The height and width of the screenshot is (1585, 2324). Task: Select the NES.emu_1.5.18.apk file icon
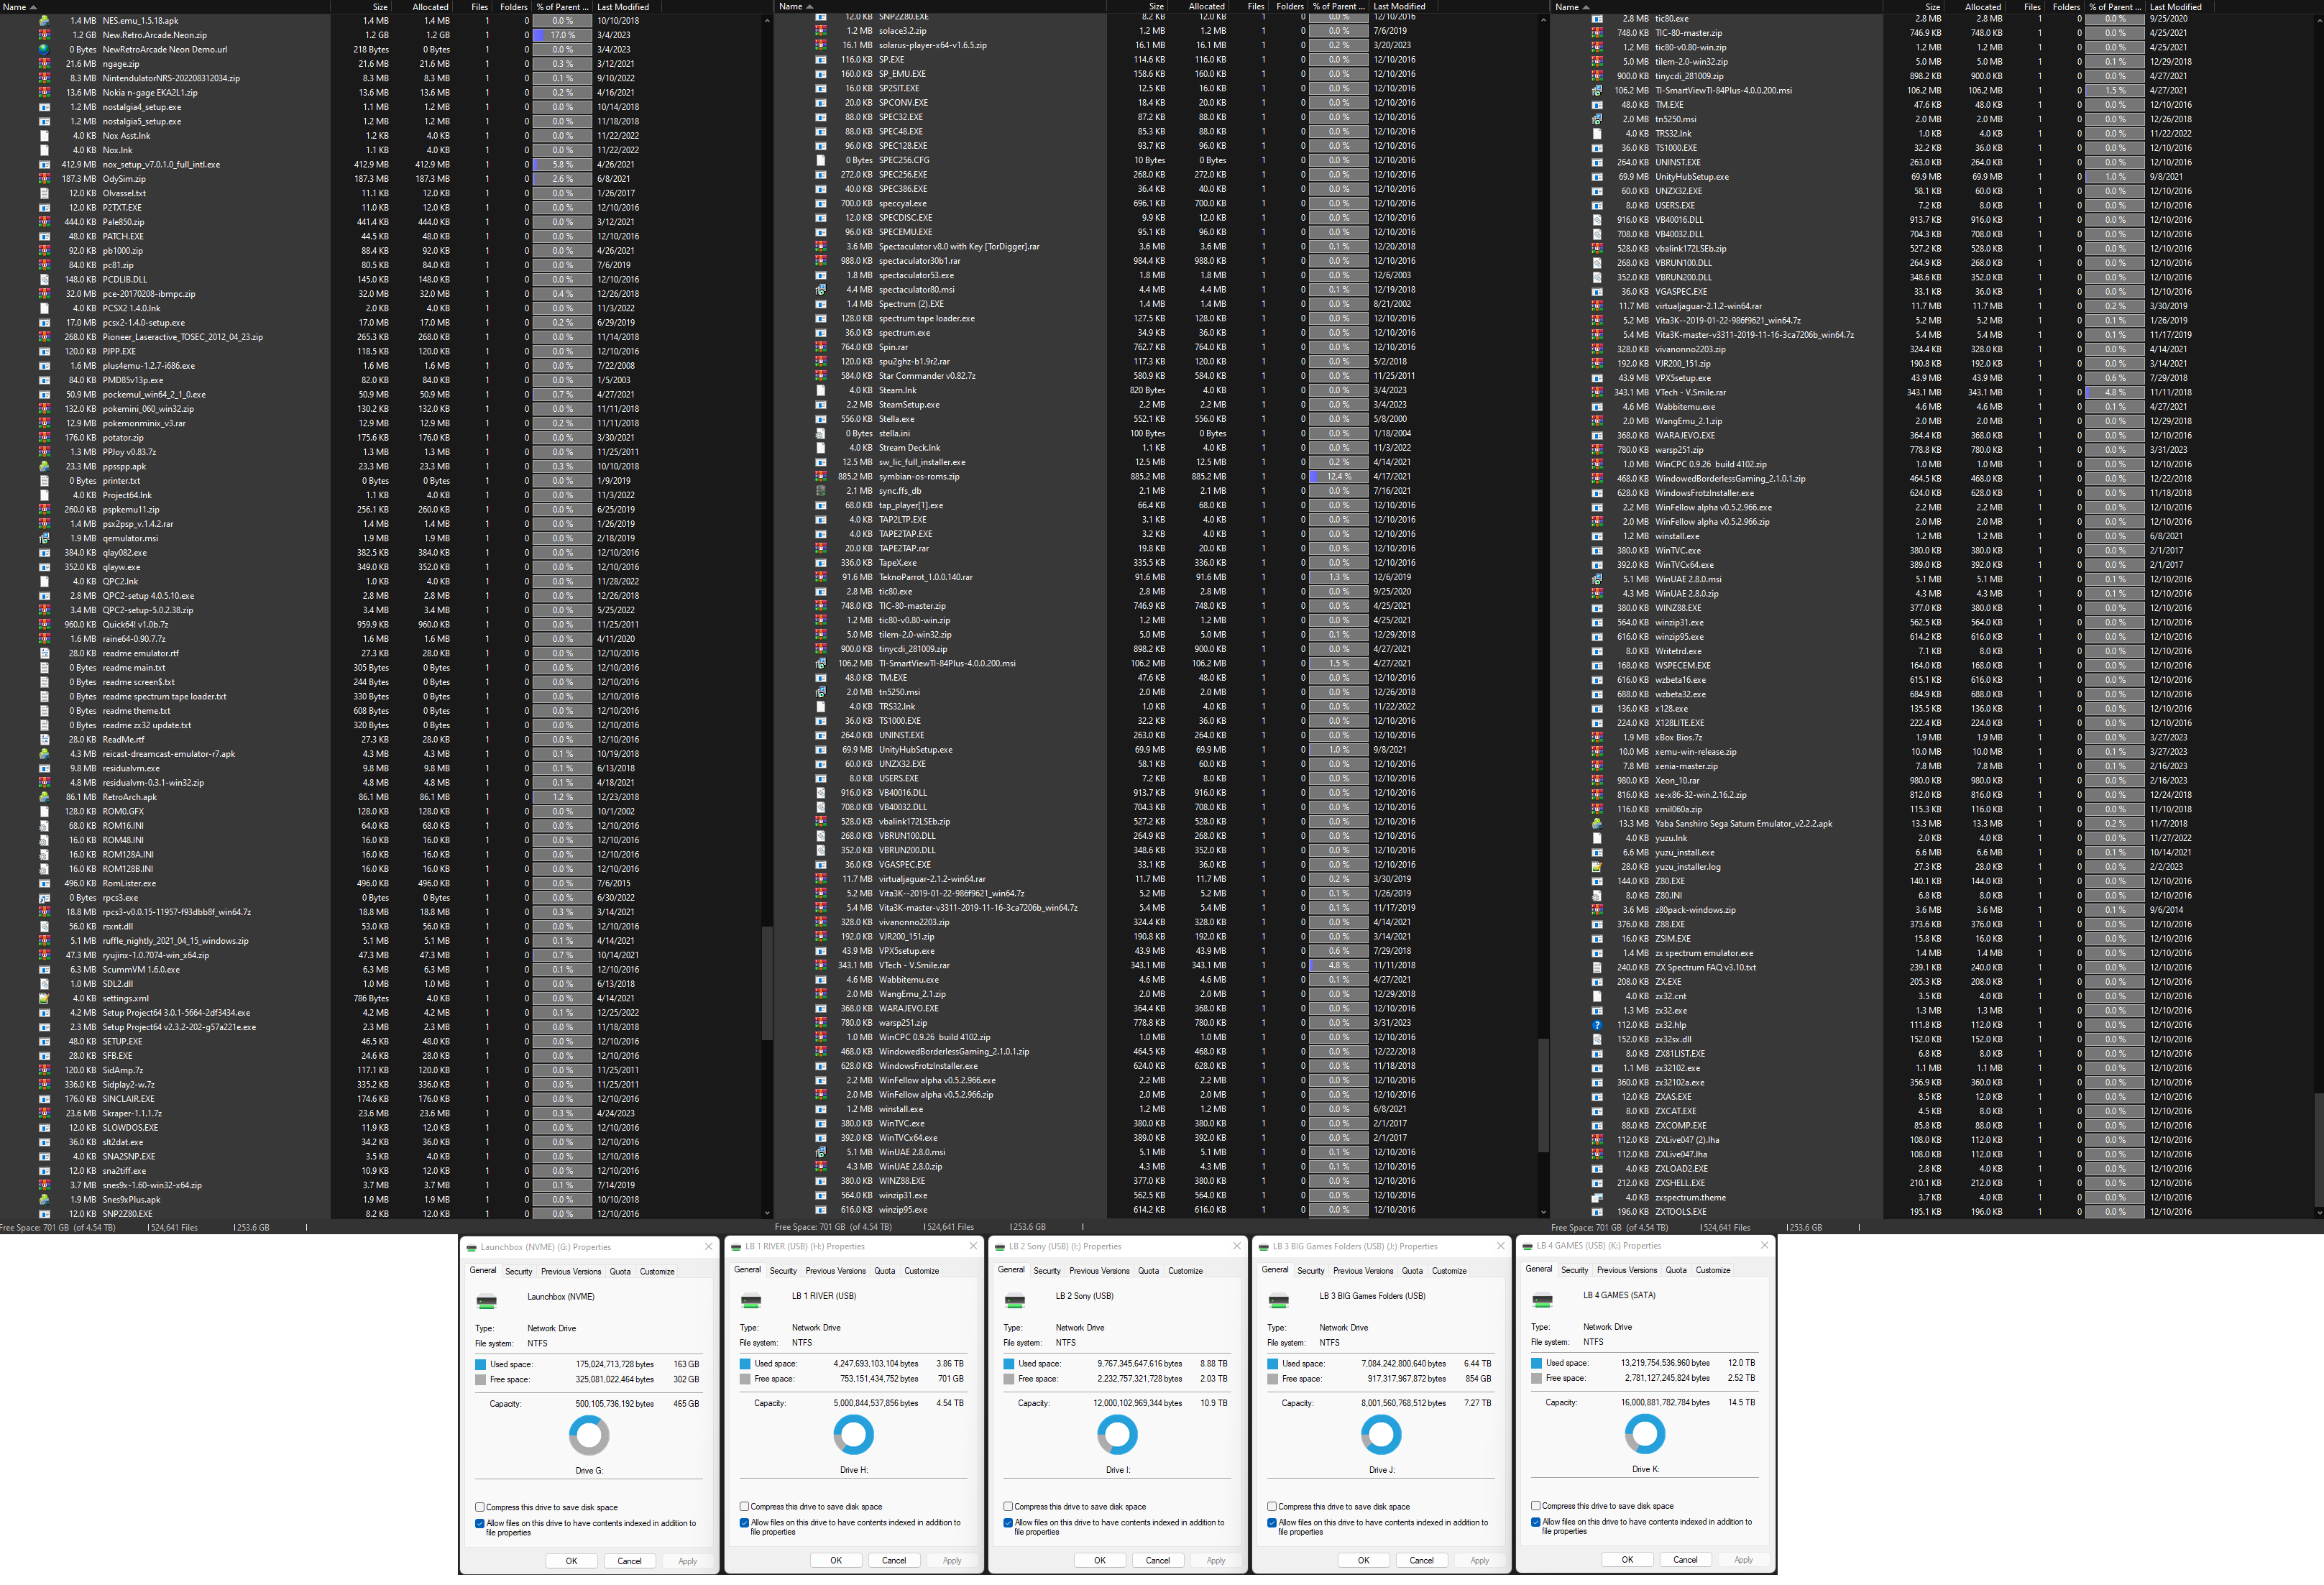point(44,20)
